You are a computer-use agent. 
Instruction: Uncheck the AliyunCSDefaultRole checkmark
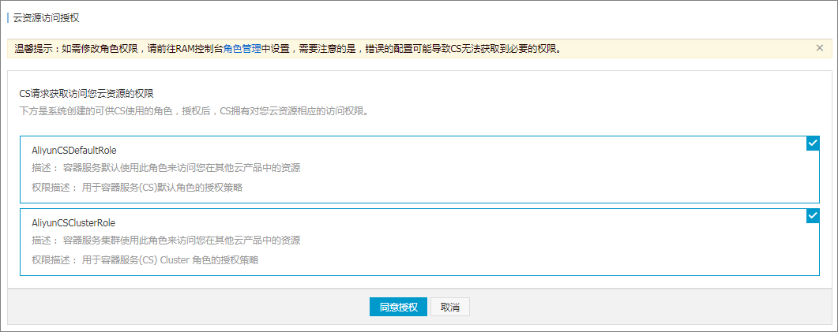[813, 143]
